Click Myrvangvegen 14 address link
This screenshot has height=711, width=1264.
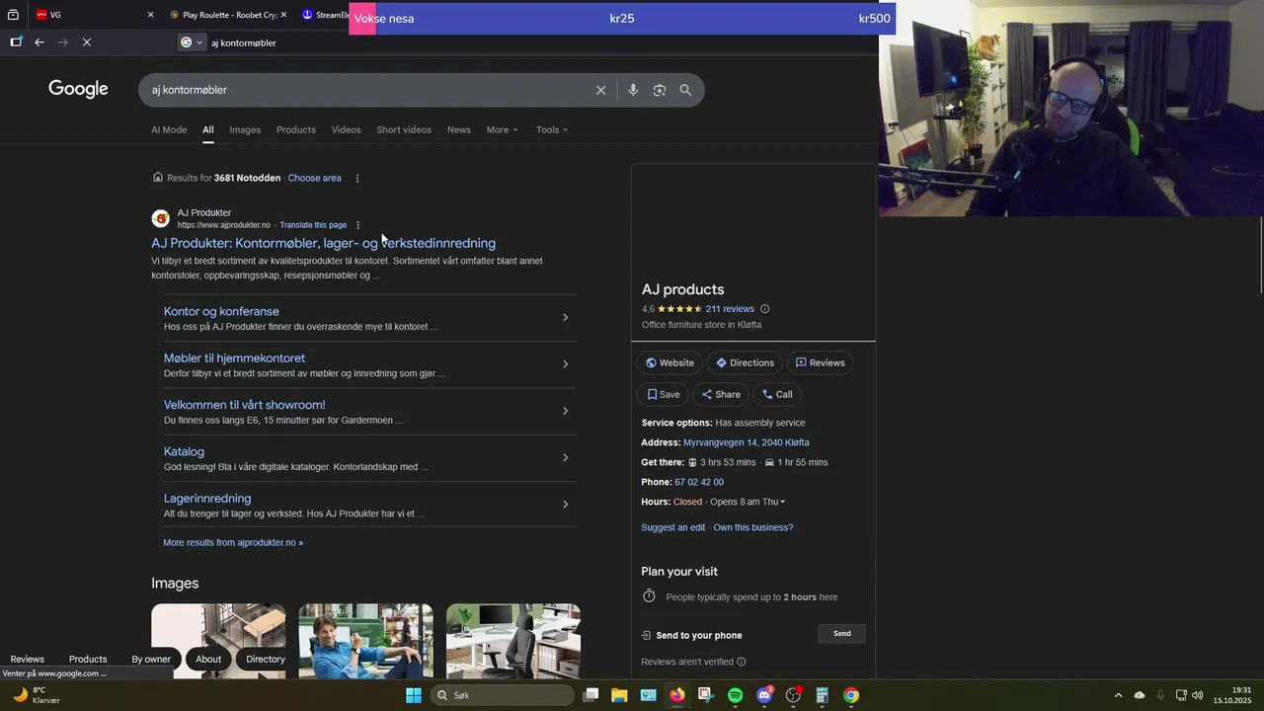747,443
